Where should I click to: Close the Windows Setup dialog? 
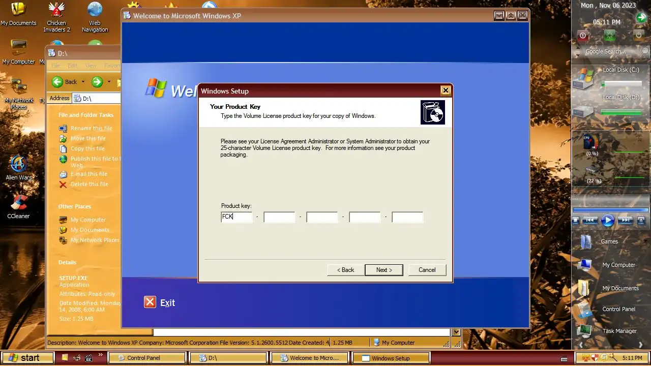446,90
